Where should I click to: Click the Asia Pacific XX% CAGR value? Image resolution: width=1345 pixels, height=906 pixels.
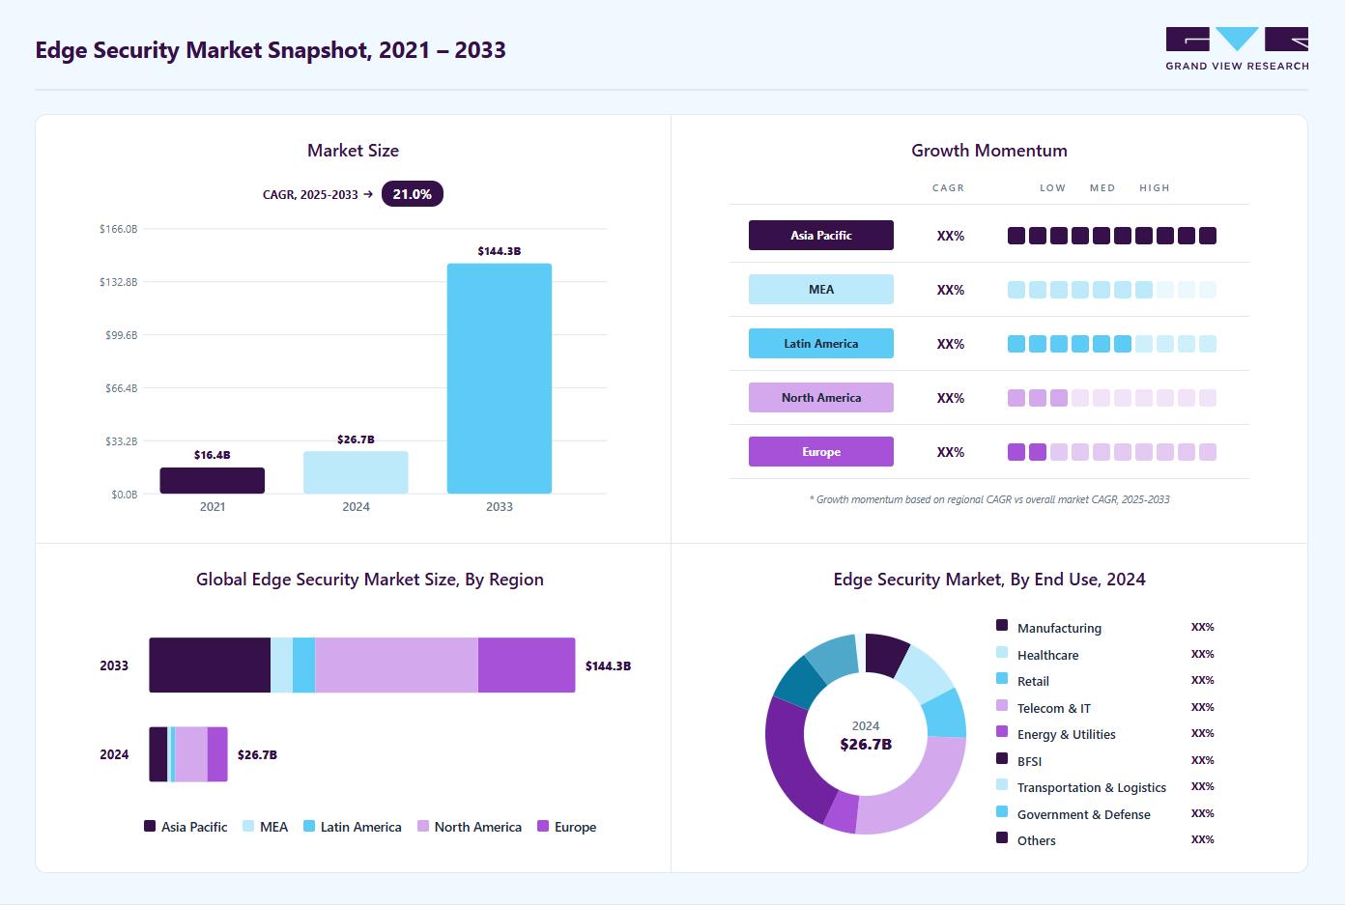[x=951, y=236]
